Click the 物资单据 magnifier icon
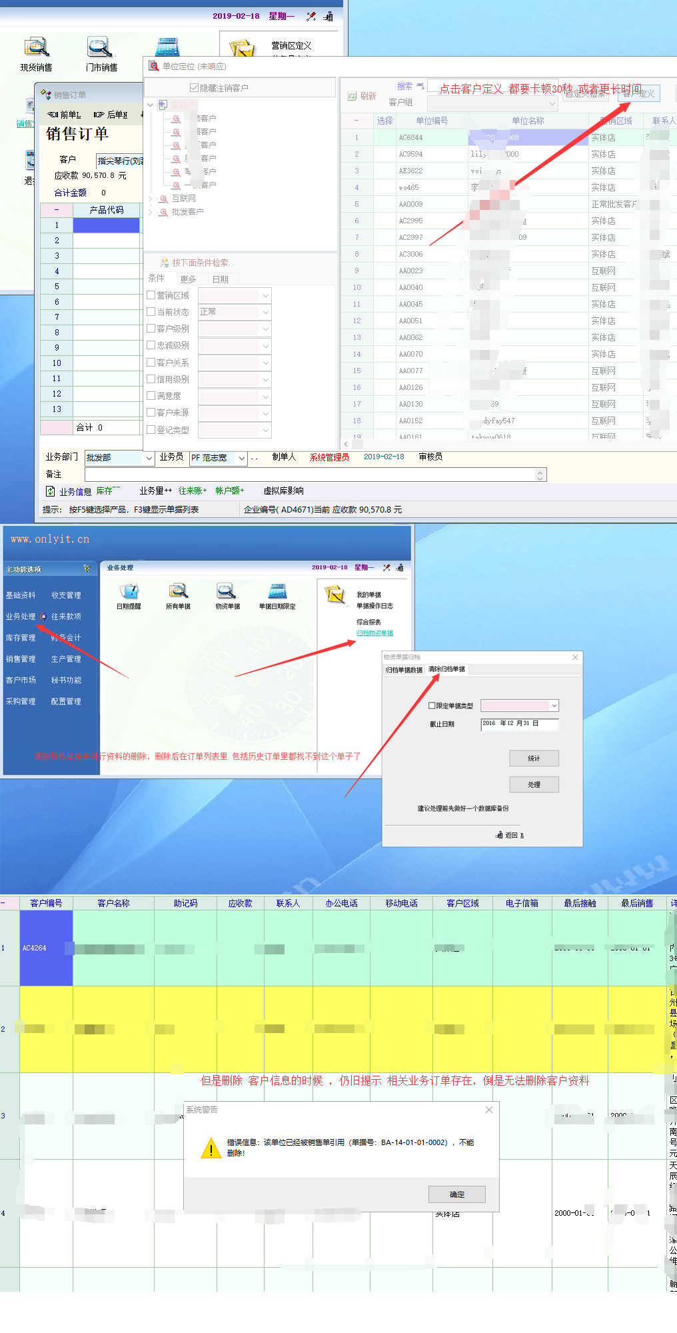This screenshot has height=1333, width=677. [x=227, y=591]
